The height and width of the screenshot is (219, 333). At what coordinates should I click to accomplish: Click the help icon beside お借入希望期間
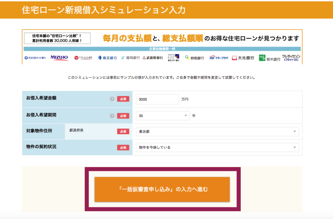112,115
